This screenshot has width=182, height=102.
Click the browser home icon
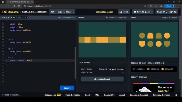19,6
